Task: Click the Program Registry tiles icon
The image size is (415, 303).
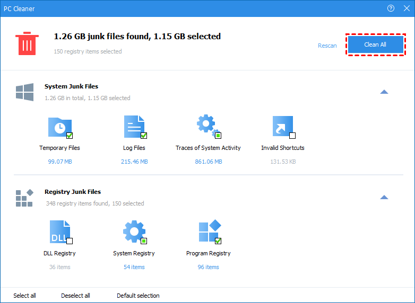Action: point(210,230)
